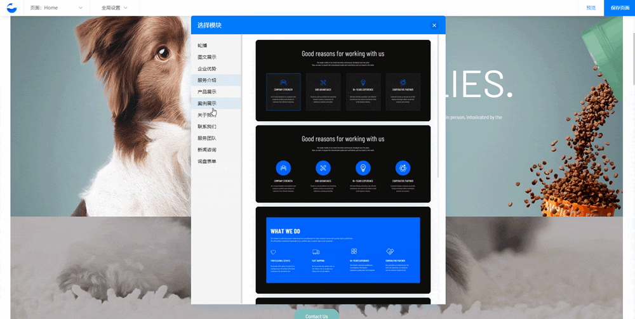Expand the 全局设置 dropdown

[x=114, y=8]
